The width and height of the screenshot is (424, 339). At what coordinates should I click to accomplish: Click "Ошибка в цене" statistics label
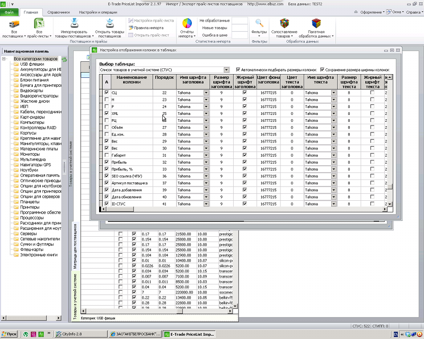(215, 35)
